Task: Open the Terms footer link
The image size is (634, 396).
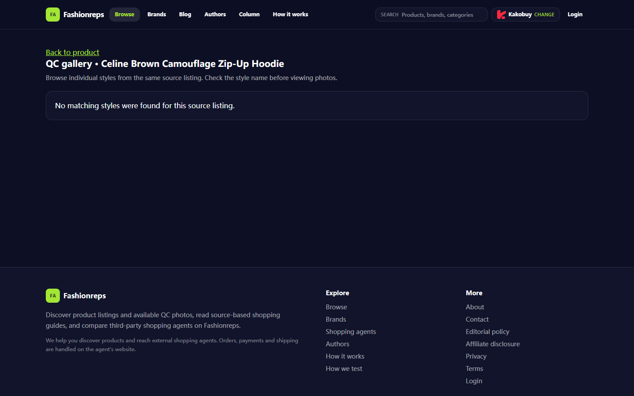Action: click(x=474, y=369)
